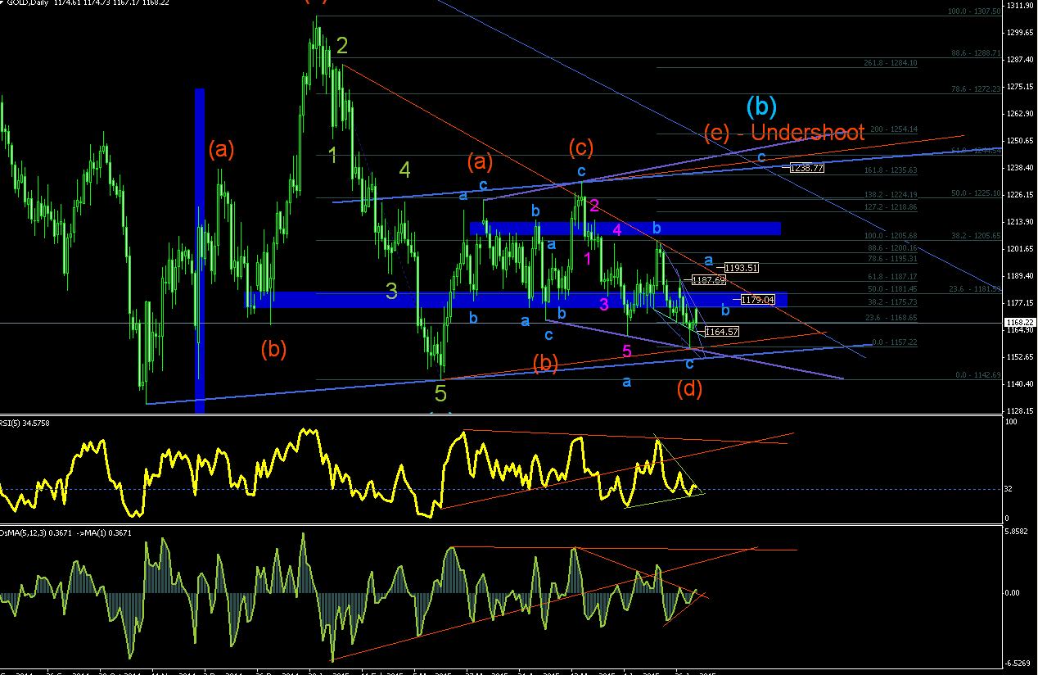1038x675 pixels.
Task: Select Fibonacci level '38.2 - 1205.65'
Action: (976, 235)
